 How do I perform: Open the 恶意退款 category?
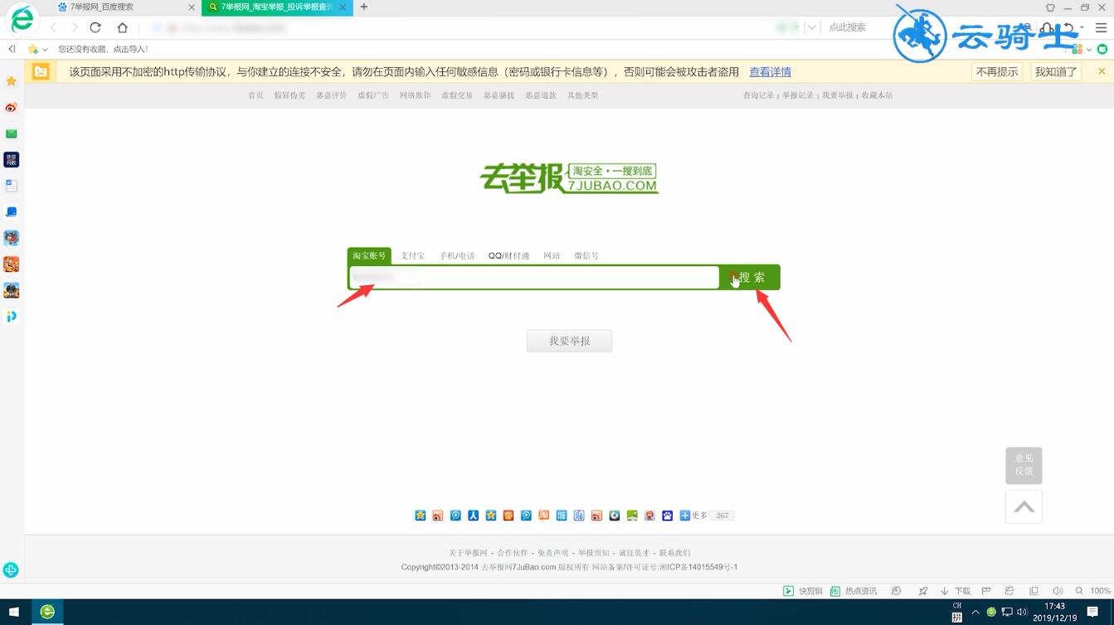click(540, 95)
